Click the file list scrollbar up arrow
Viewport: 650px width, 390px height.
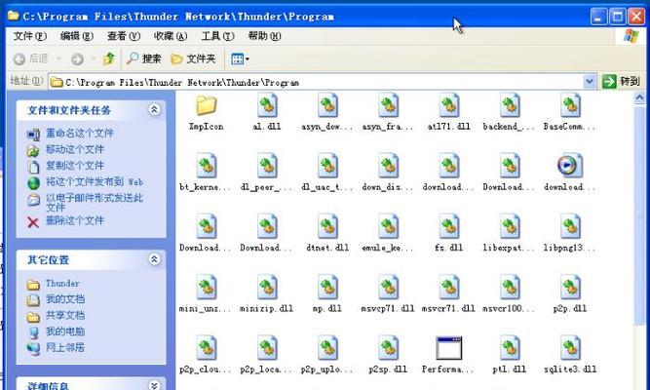(x=639, y=97)
